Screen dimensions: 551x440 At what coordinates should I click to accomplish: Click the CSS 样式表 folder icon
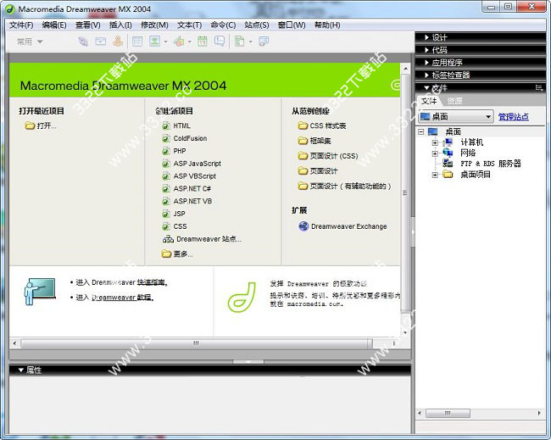[303, 125]
